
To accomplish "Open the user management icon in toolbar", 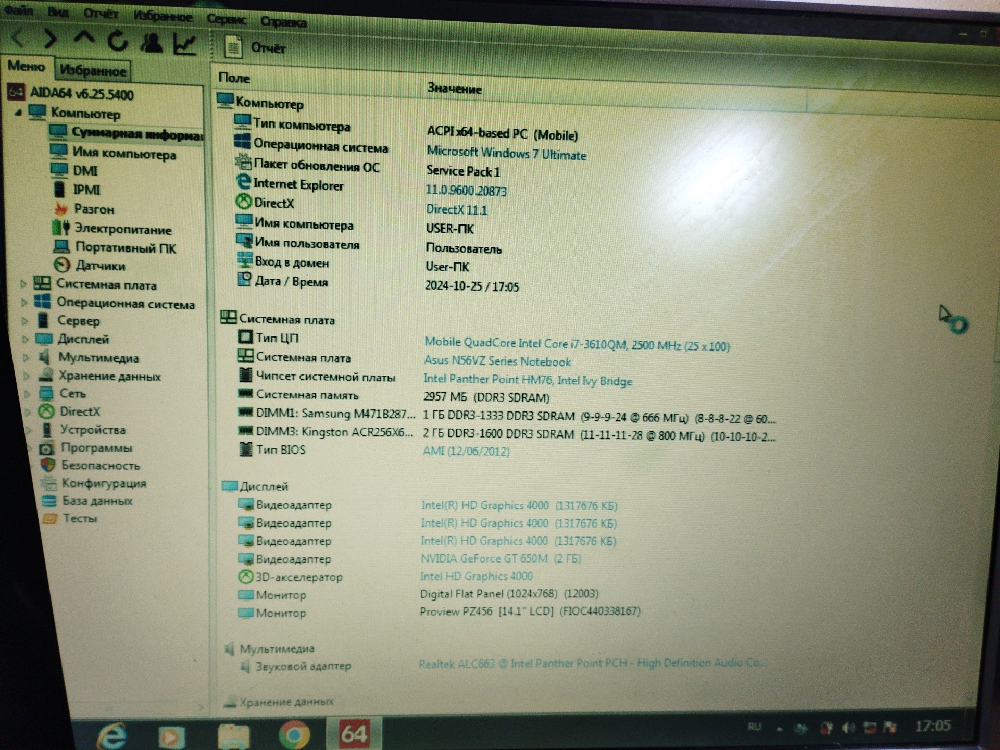I will [x=152, y=43].
